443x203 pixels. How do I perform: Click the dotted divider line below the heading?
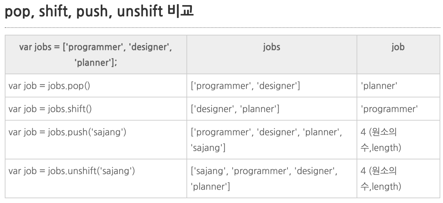pos(223,27)
